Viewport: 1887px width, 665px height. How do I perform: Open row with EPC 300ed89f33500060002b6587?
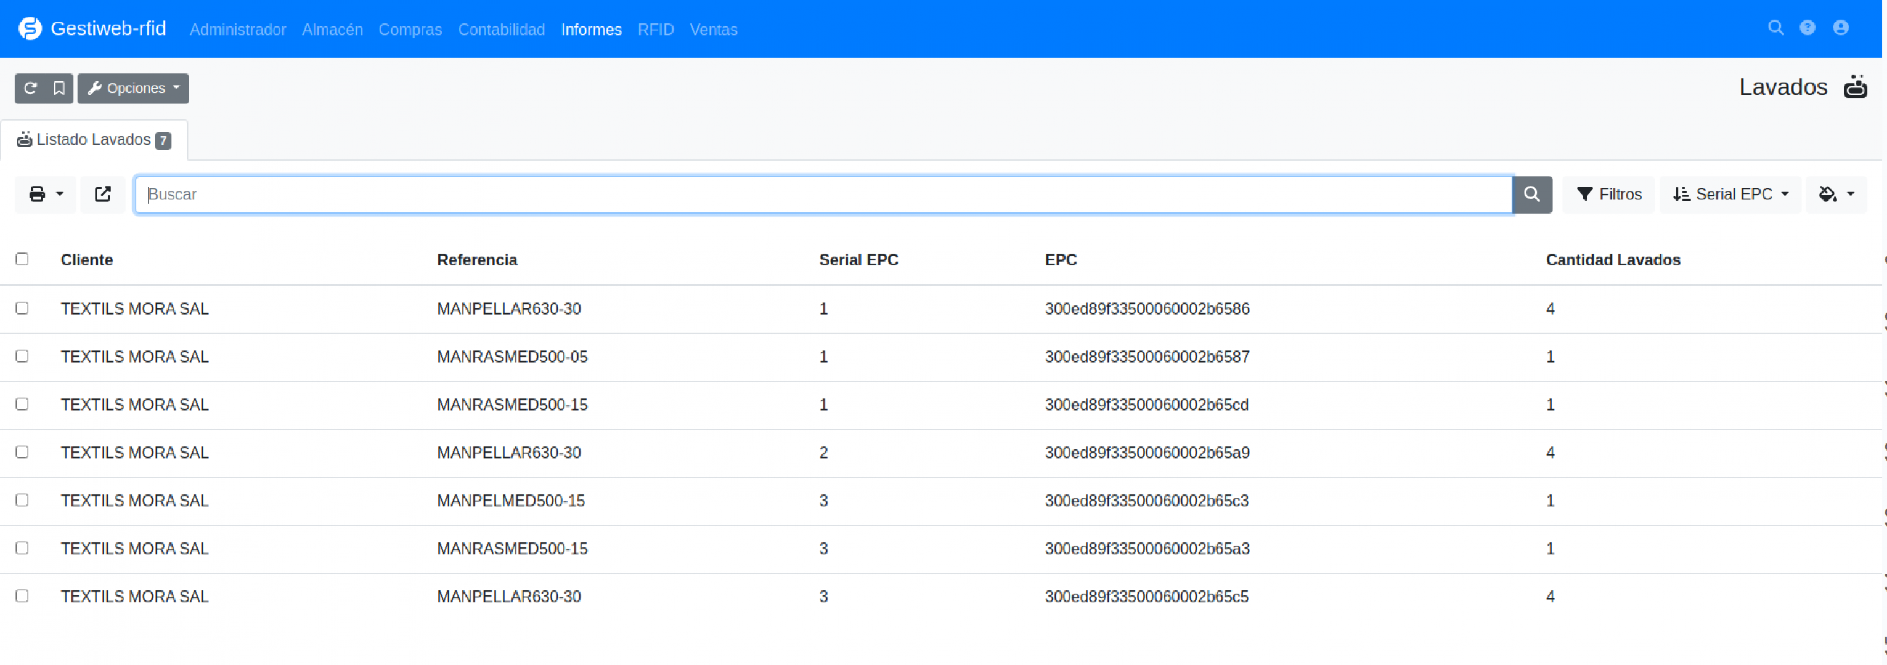[x=940, y=357]
